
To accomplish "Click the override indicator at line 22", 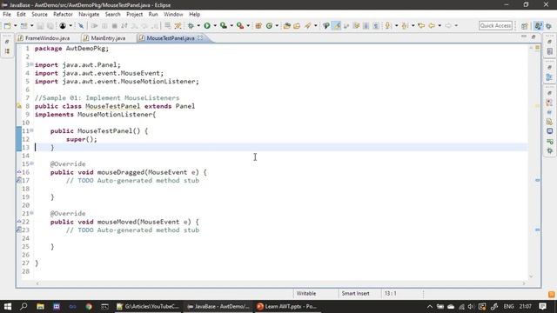I will pos(19,222).
